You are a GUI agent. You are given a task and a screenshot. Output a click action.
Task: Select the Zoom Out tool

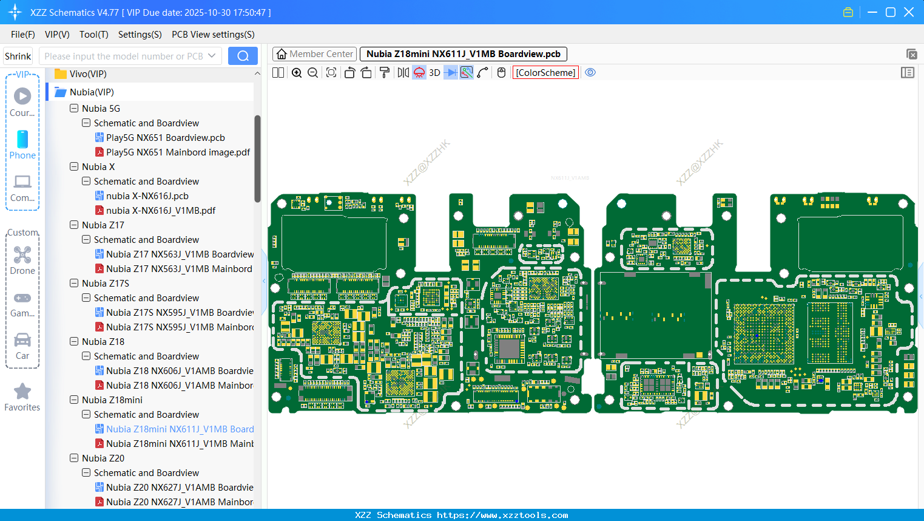tap(312, 72)
